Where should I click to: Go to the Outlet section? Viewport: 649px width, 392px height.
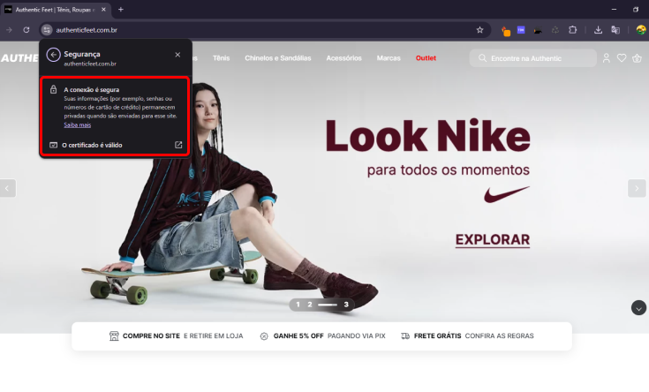pyautogui.click(x=426, y=58)
